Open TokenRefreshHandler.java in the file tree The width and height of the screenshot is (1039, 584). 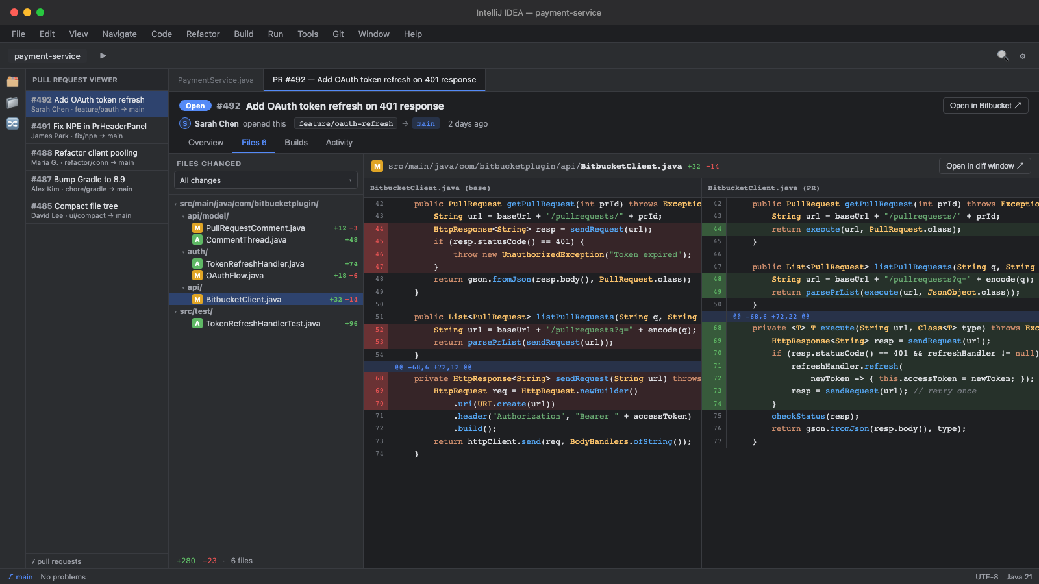[266, 263]
